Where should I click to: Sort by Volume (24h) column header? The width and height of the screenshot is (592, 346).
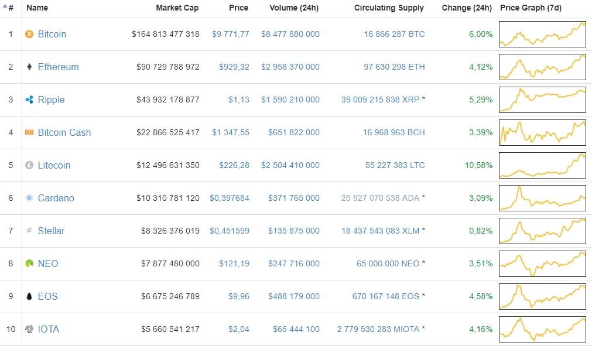tap(294, 8)
